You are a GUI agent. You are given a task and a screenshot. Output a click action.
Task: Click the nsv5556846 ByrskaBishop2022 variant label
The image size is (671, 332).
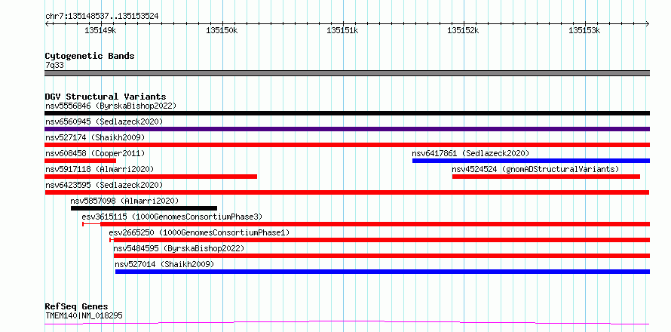pyautogui.click(x=111, y=106)
